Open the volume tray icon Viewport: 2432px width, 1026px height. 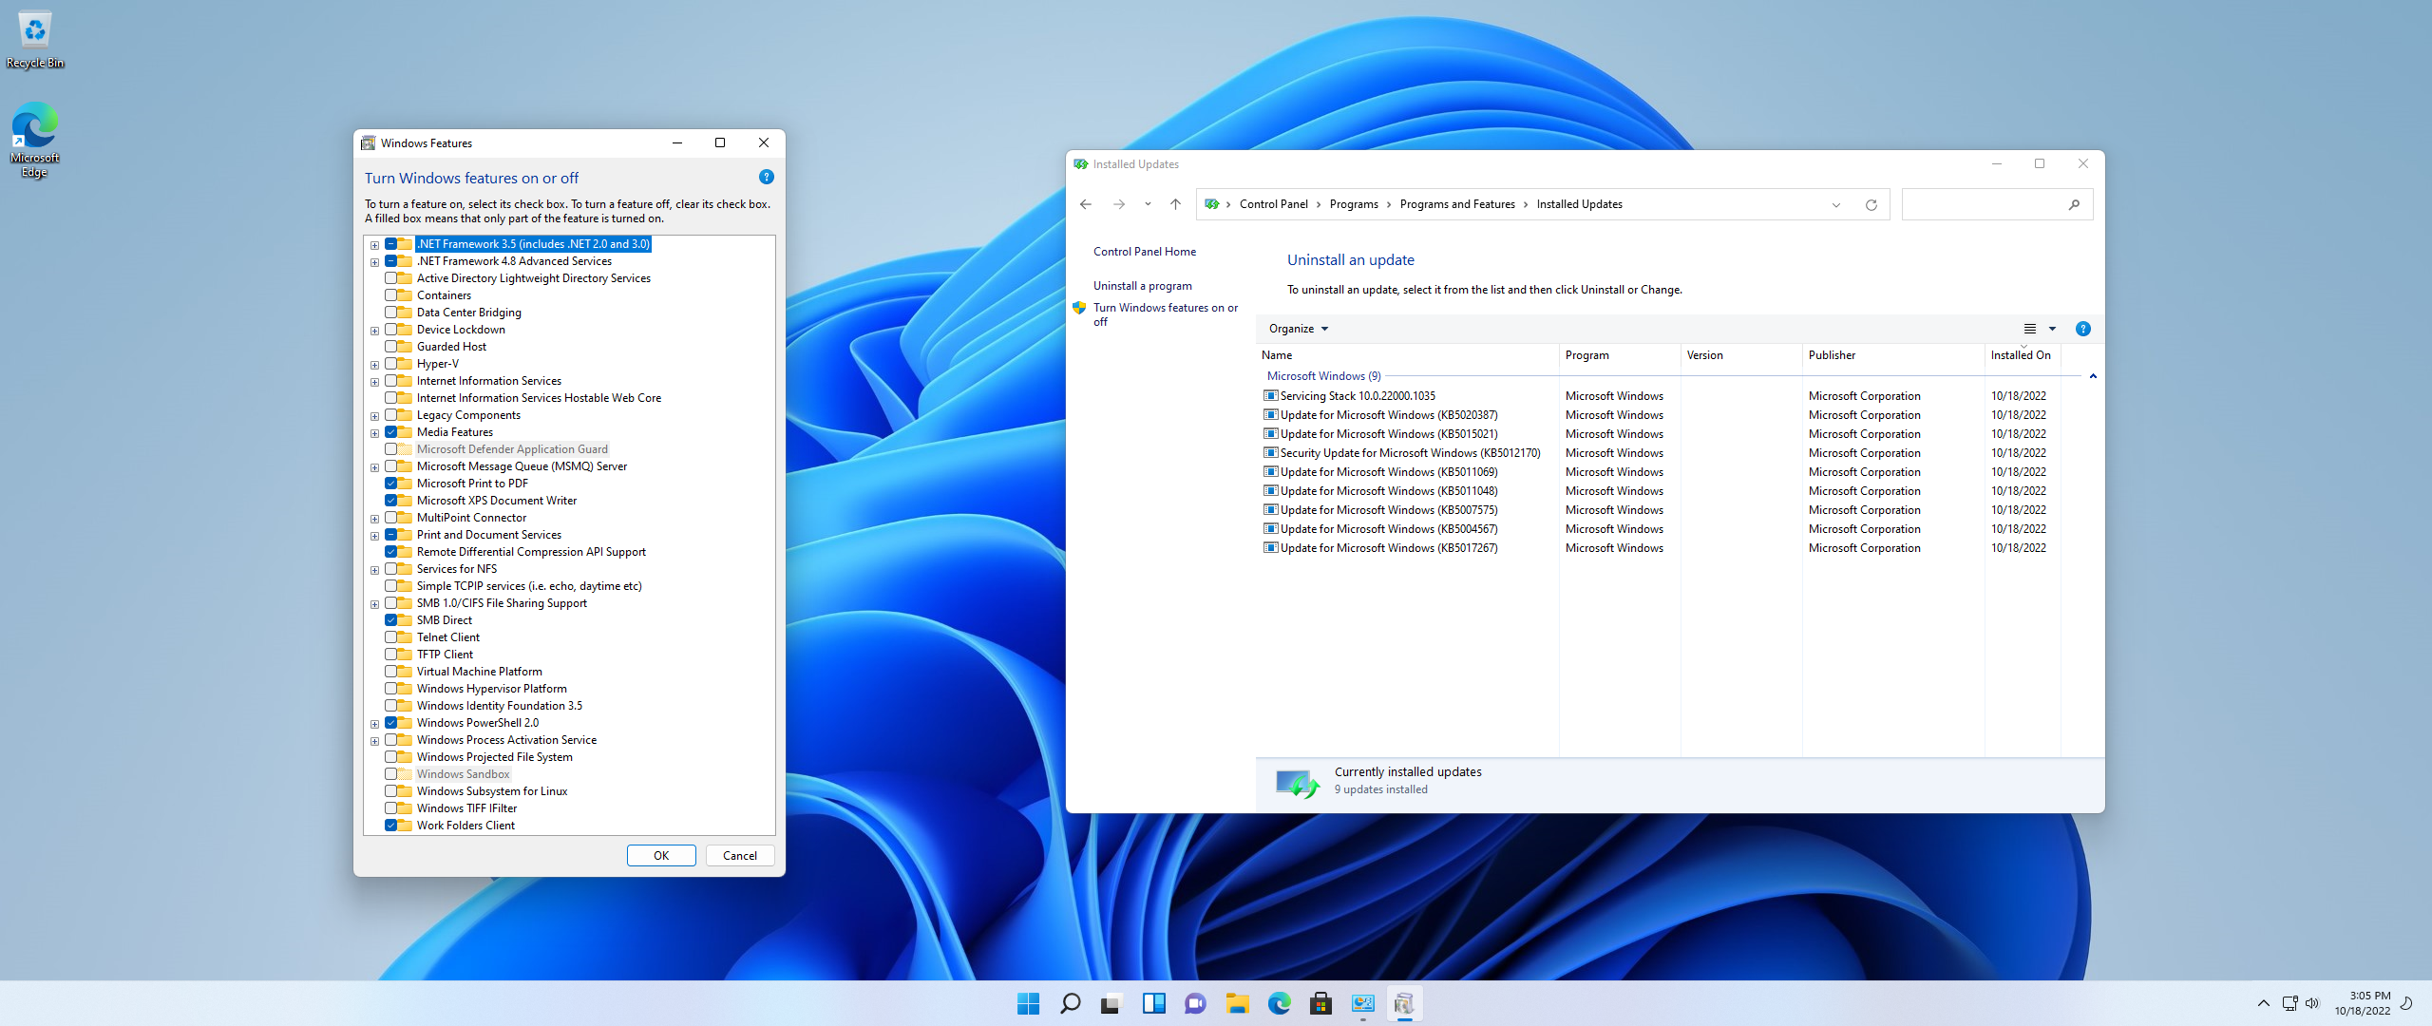click(2312, 1003)
